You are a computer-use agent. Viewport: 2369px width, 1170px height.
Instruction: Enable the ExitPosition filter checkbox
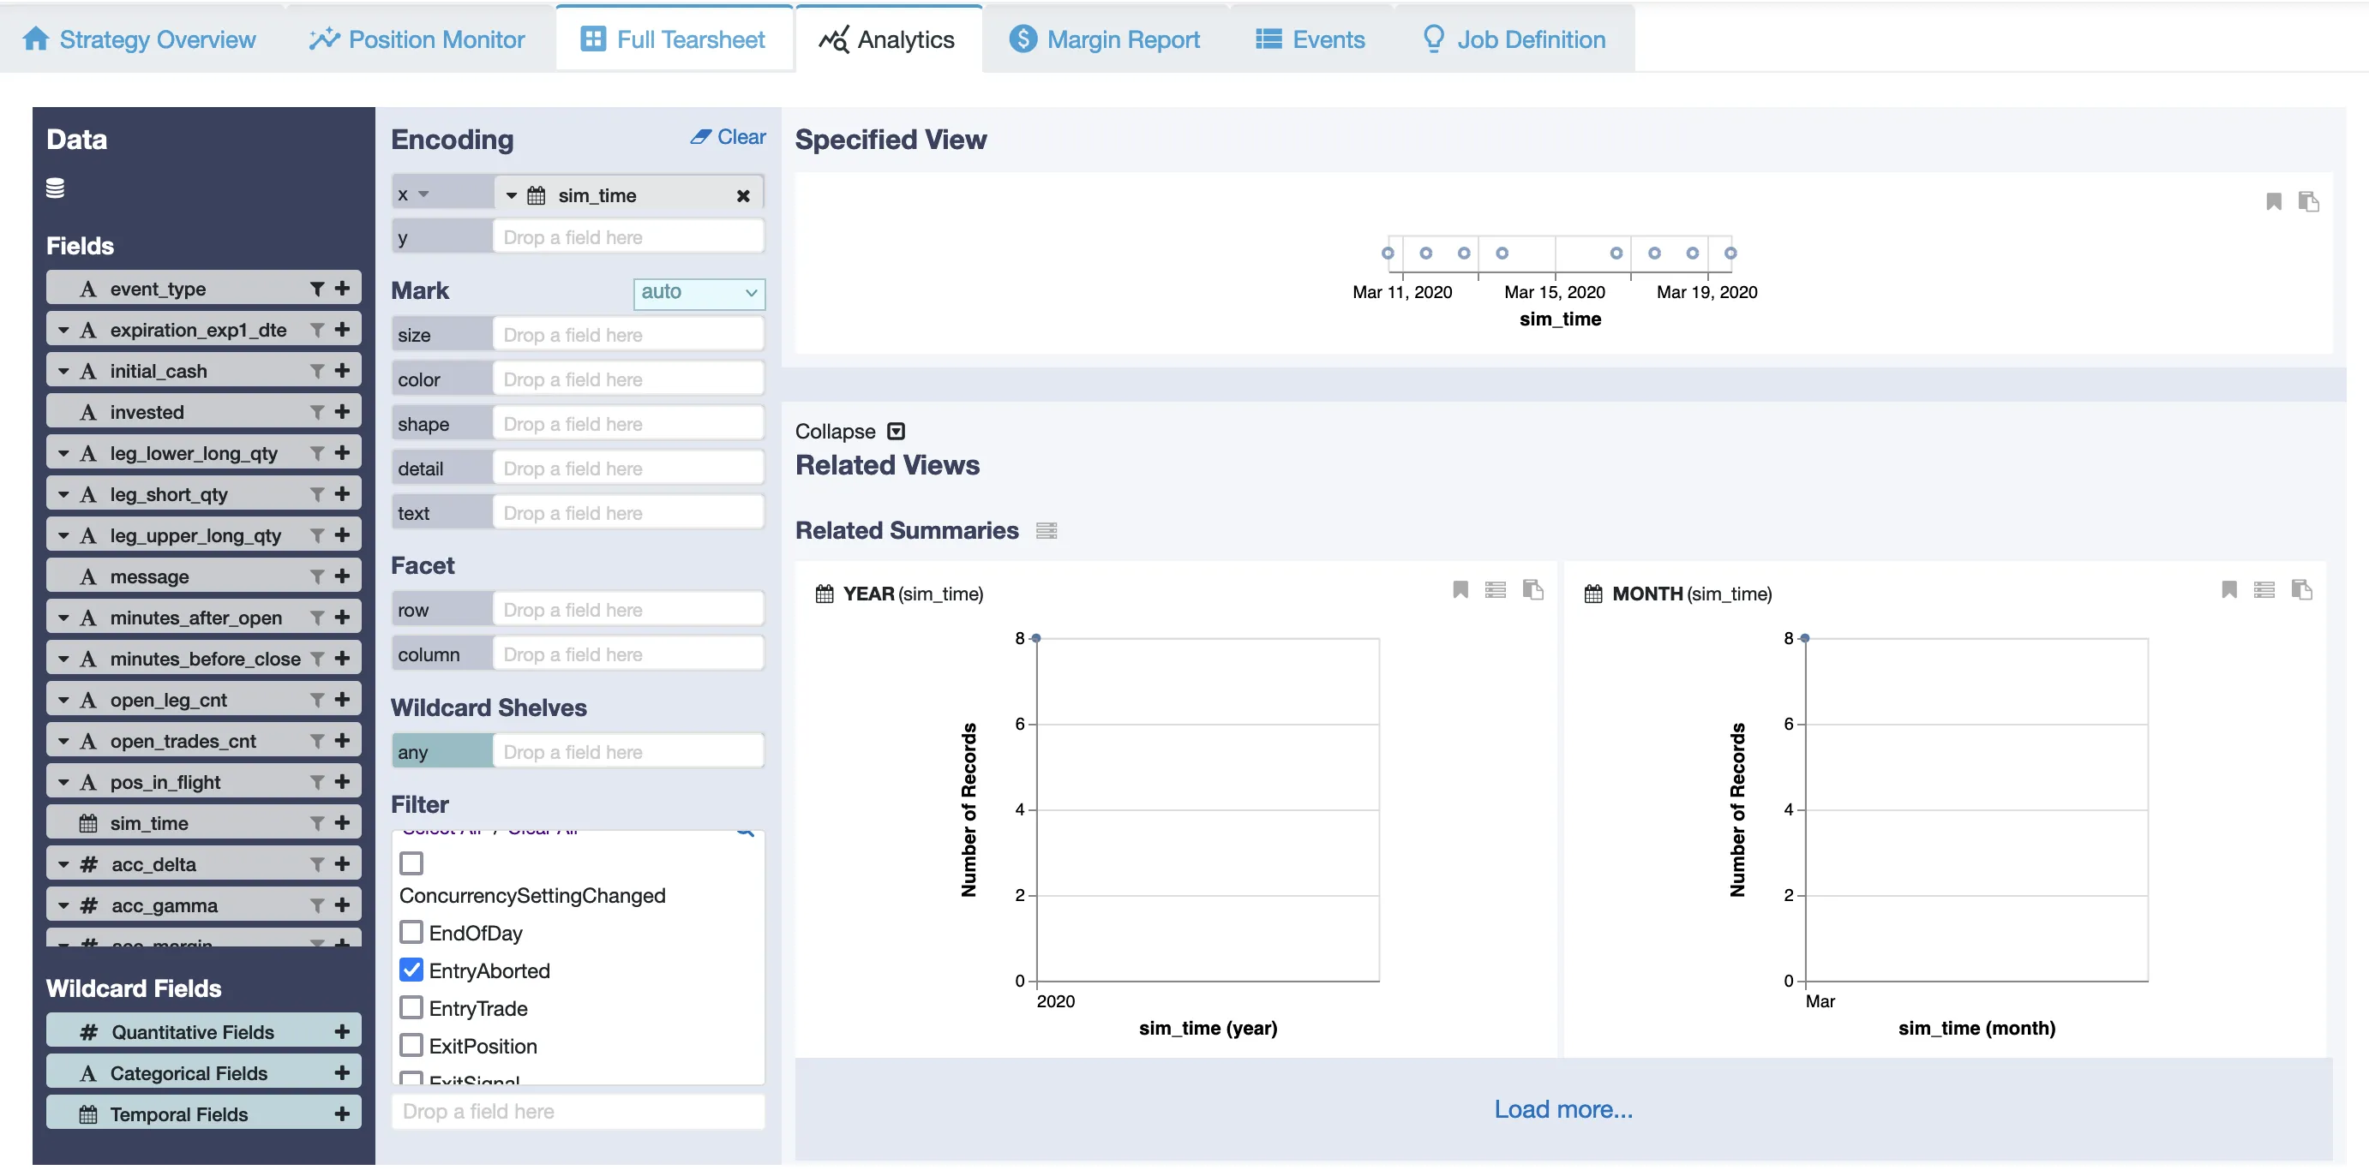click(x=411, y=1046)
